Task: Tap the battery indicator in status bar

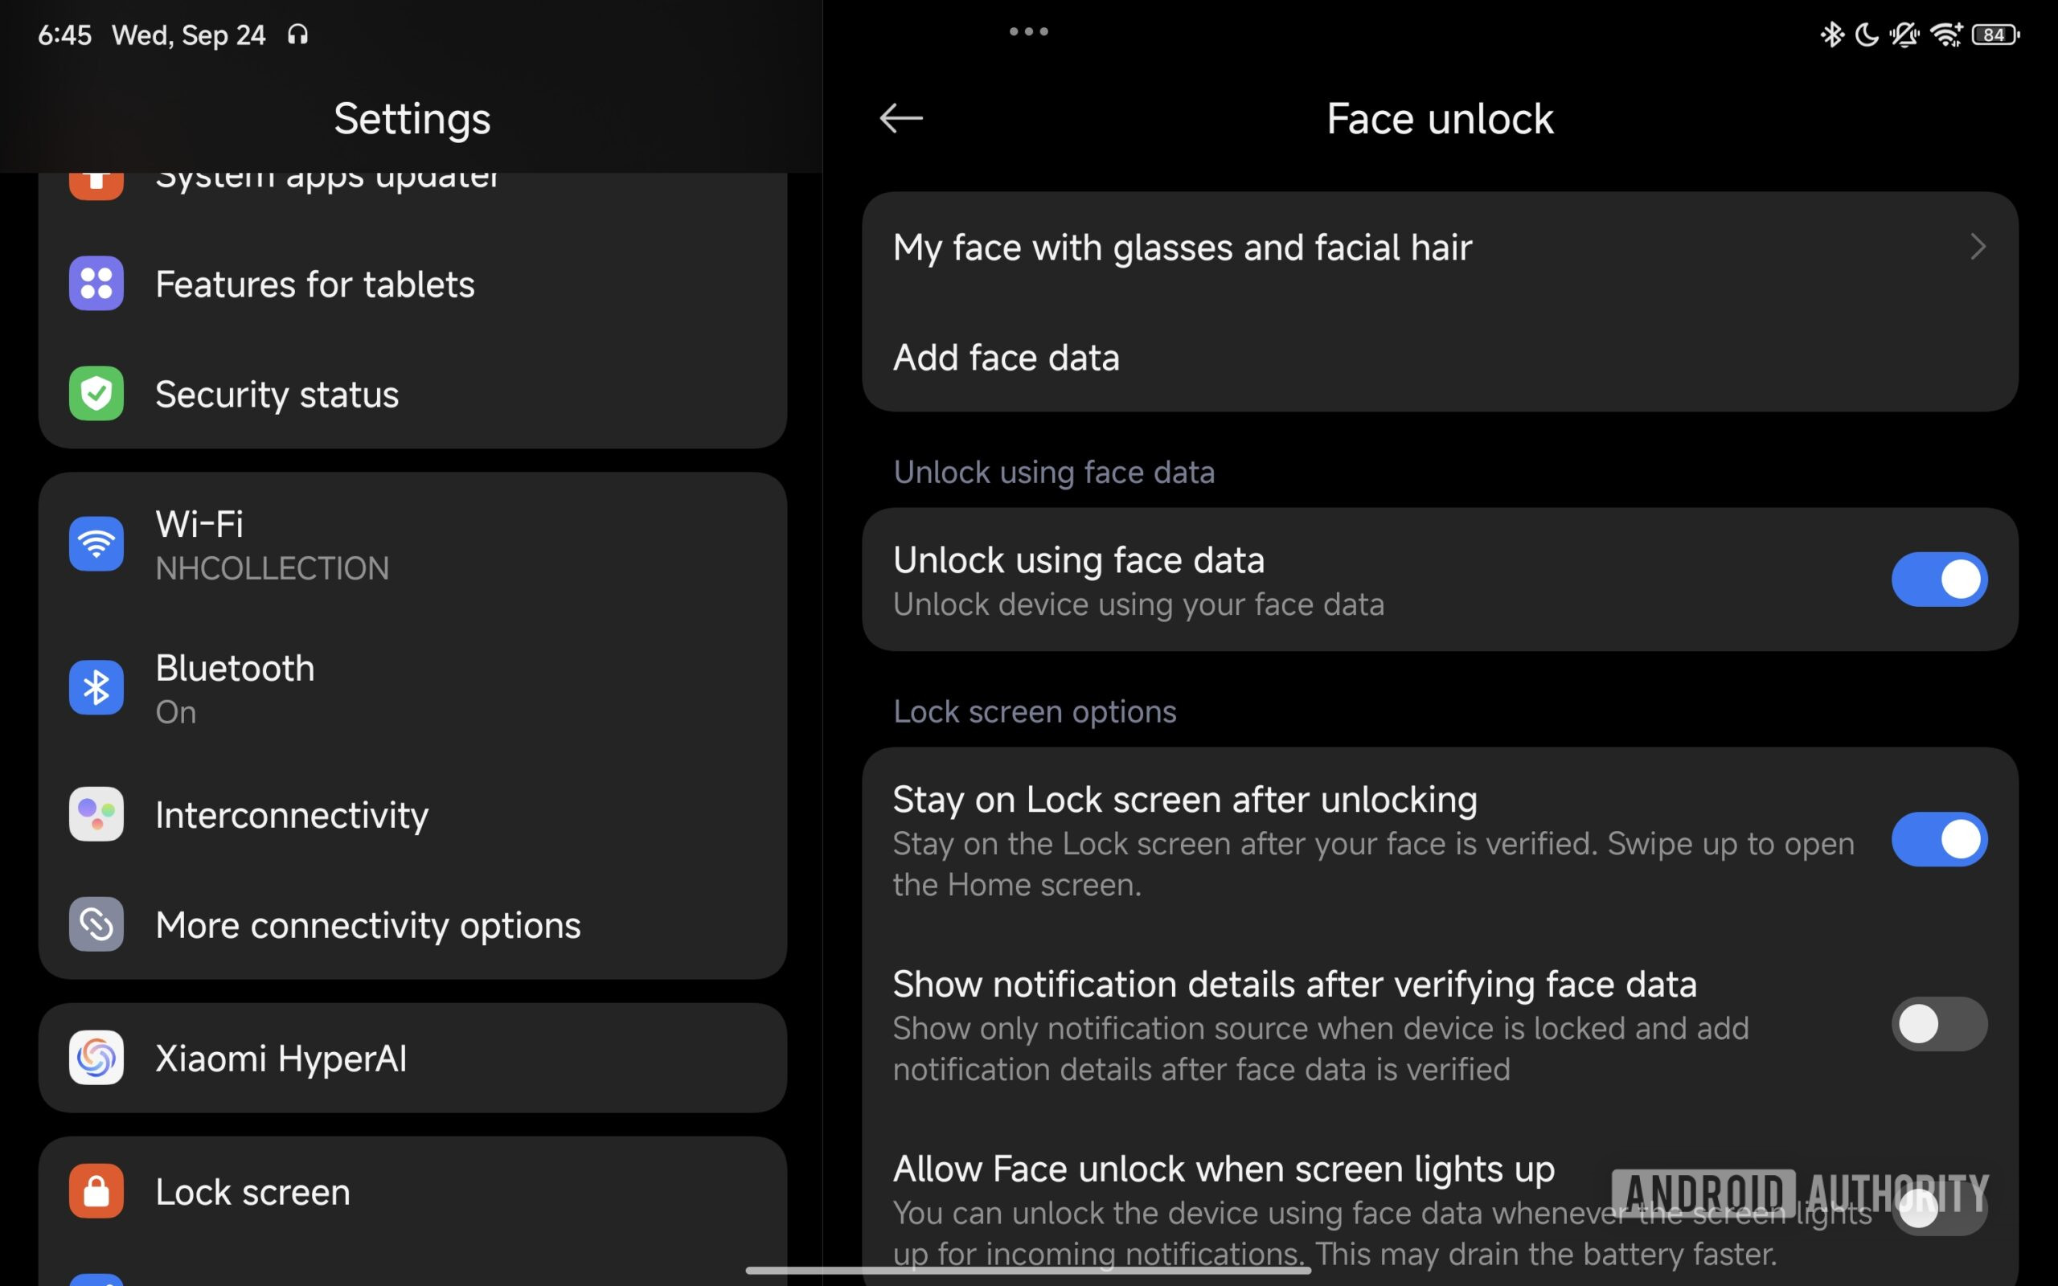Action: click(x=1995, y=35)
